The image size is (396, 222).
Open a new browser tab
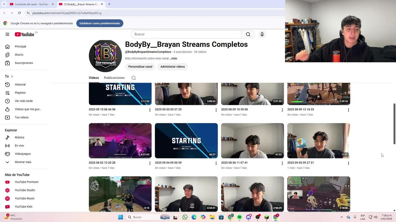click(x=109, y=4)
